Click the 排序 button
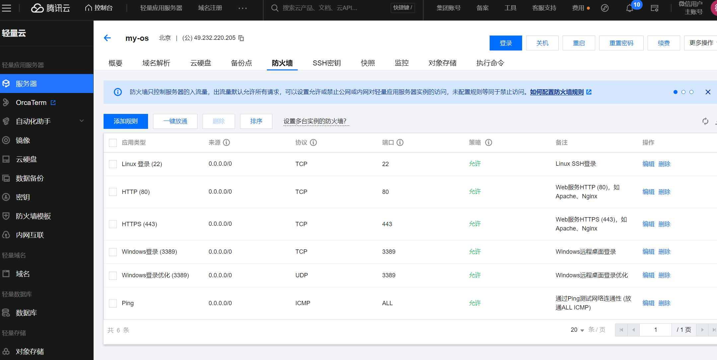 [256, 121]
